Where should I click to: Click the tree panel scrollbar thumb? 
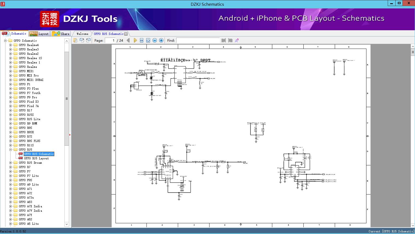coord(67,99)
